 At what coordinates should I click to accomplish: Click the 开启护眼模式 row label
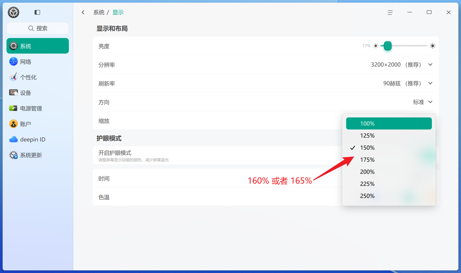[x=115, y=153]
